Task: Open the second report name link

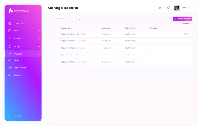Action: click(74, 41)
